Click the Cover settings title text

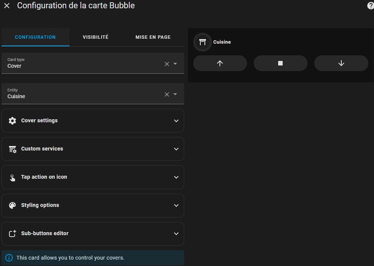(x=39, y=120)
